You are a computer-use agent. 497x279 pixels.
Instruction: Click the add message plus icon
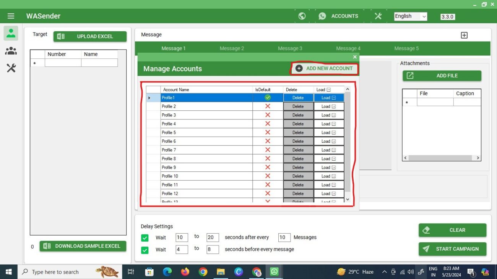(464, 35)
